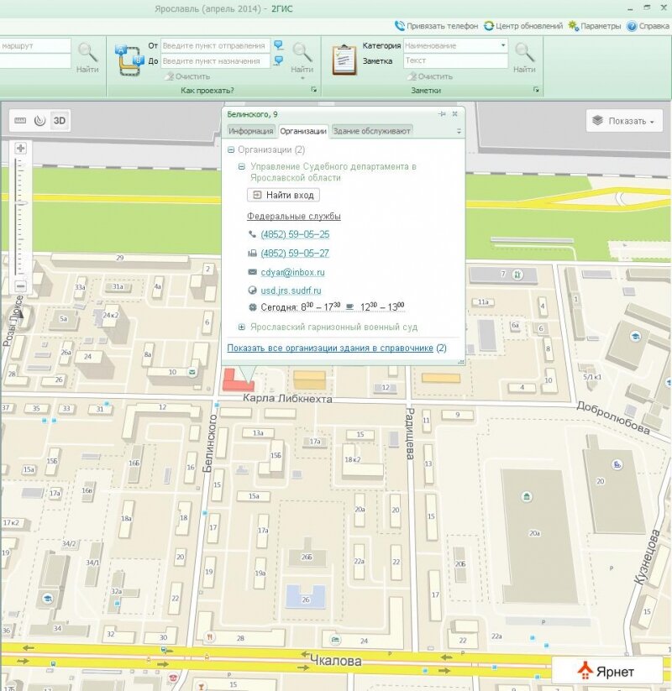Zoom in with the plus button
The image size is (672, 691).
(20, 148)
